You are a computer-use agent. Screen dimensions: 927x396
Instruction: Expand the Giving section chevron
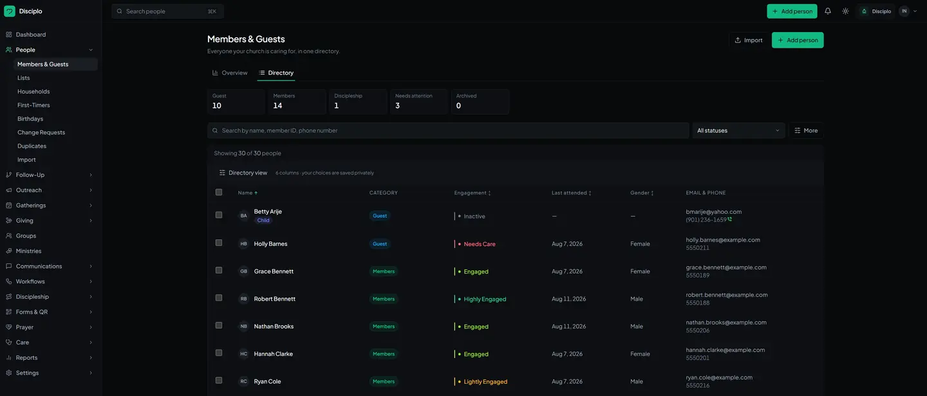[x=91, y=221]
